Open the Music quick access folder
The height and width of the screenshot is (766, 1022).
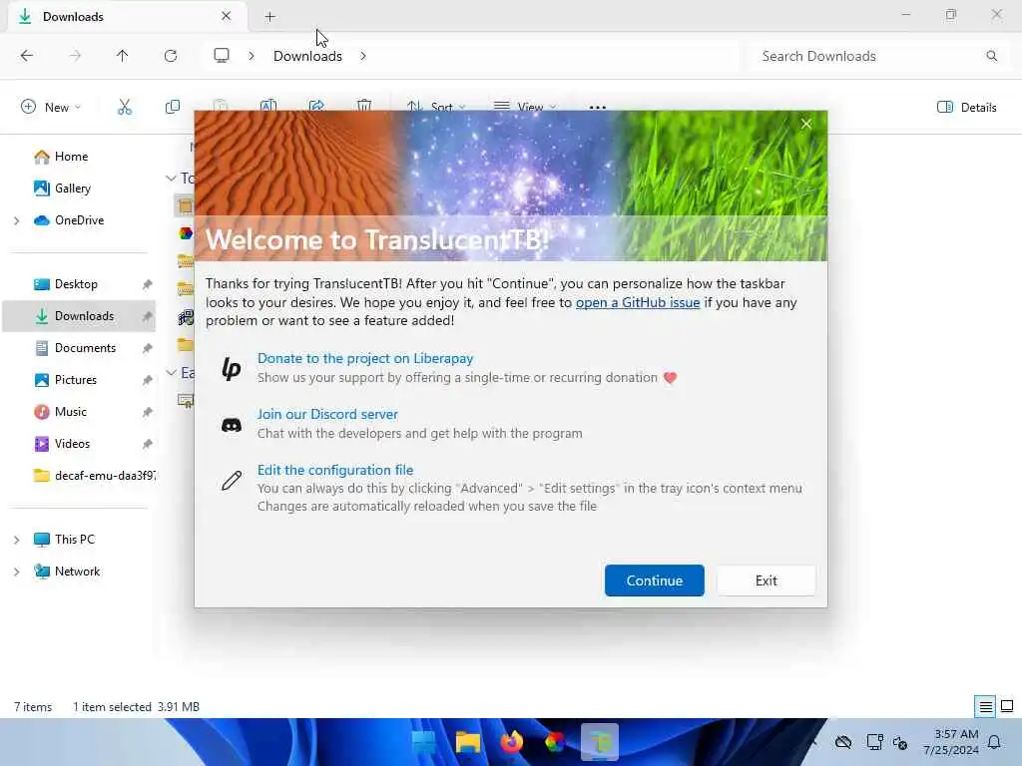coord(71,412)
